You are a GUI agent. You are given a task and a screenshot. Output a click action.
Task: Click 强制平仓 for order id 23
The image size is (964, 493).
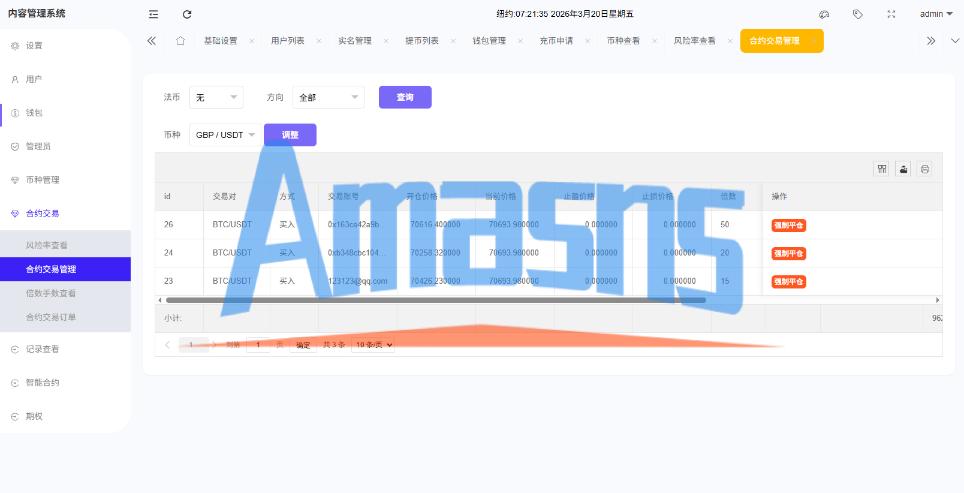788,282
